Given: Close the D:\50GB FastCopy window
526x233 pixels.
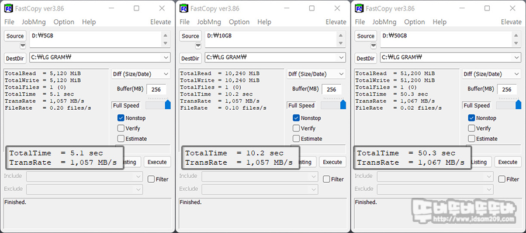Looking at the screenshot, I should [513, 8].
